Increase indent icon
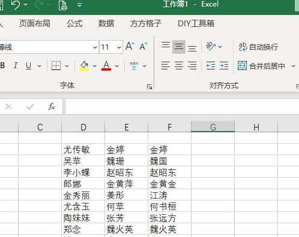 pyautogui.click(x=224, y=65)
